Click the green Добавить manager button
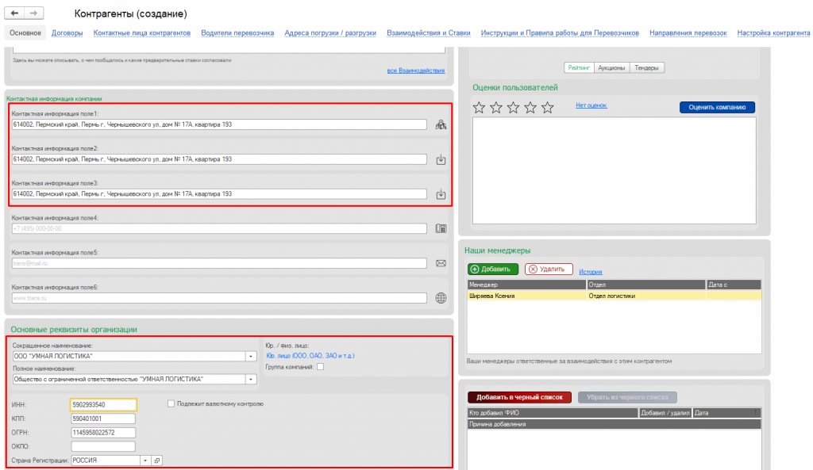 [492, 269]
